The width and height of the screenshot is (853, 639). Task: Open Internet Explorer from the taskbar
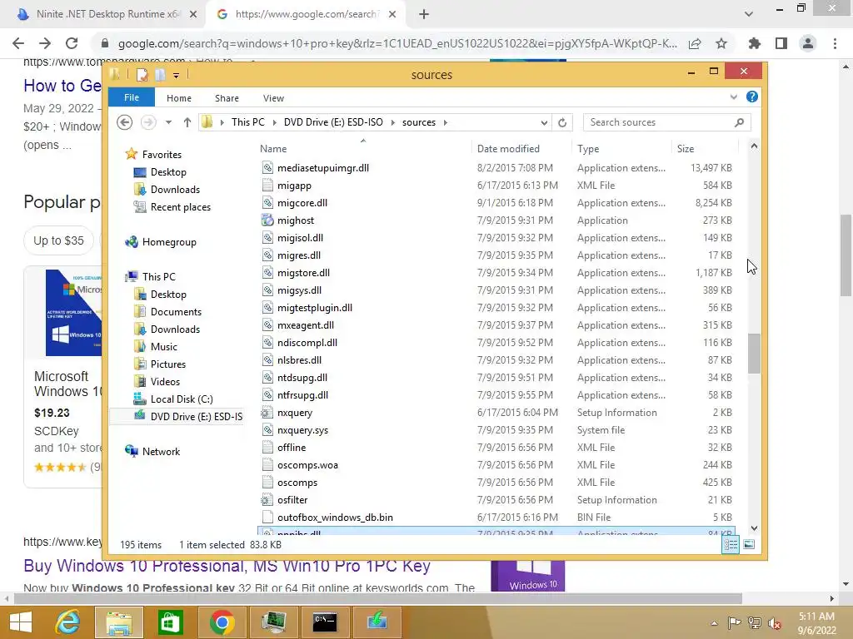(x=67, y=622)
